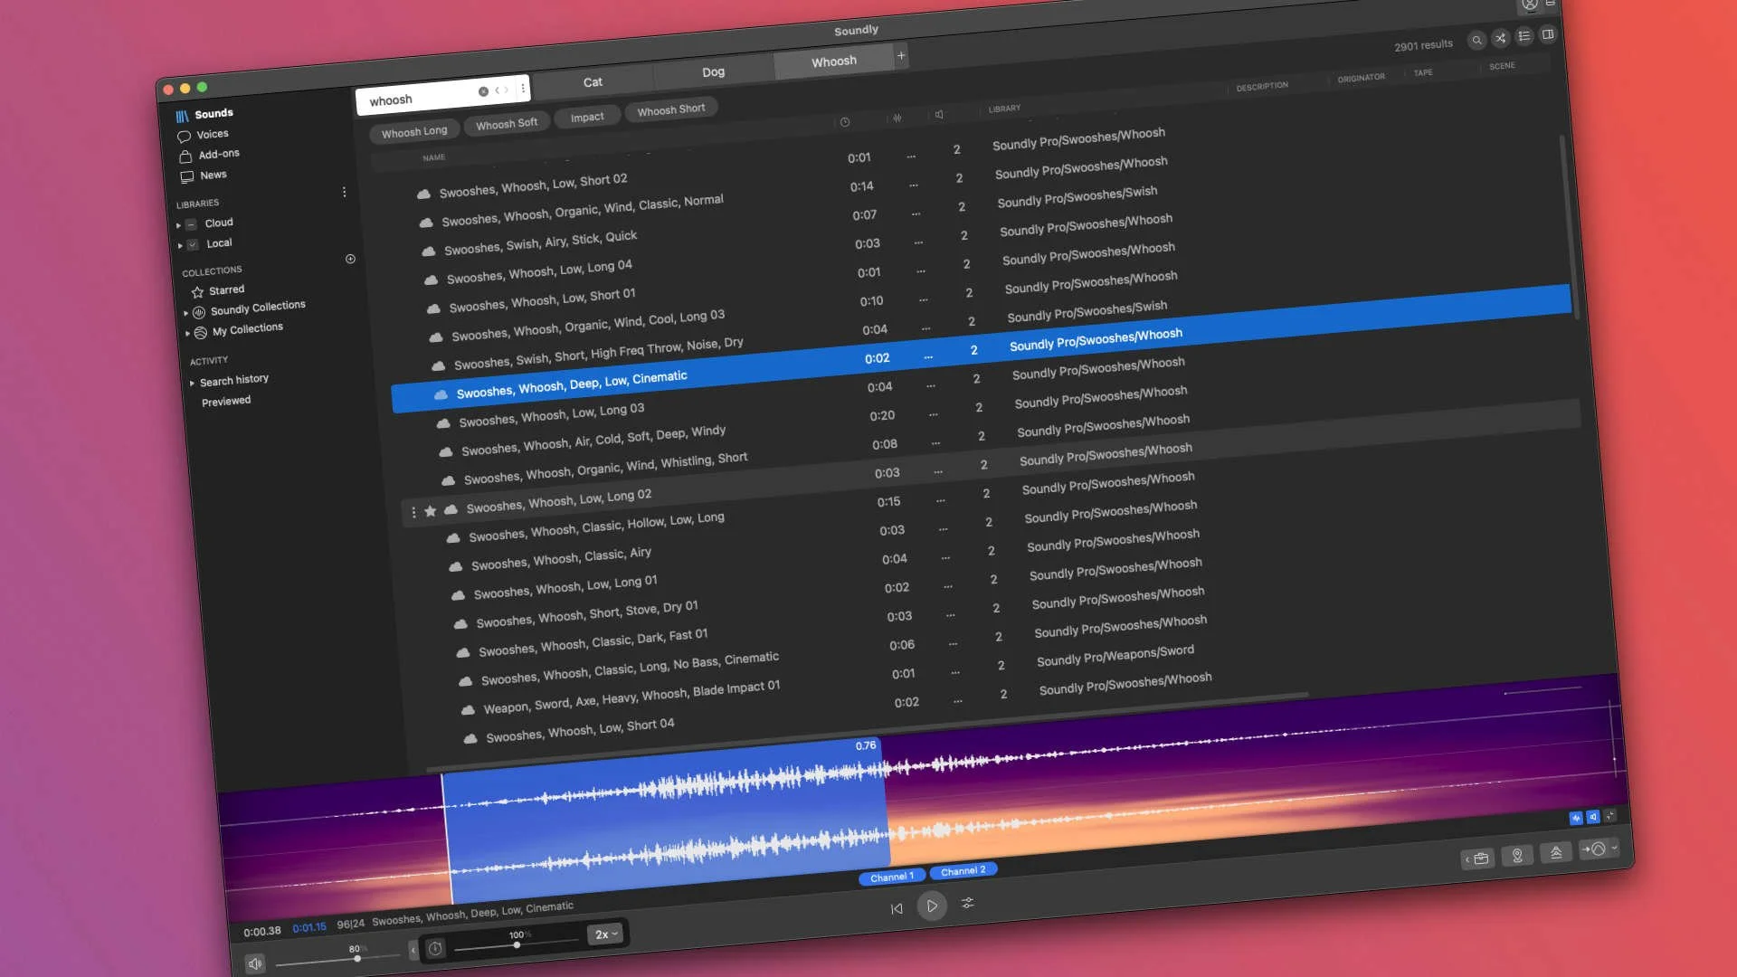The image size is (1737, 977).
Task: Open search via the magnifier icon top right
Action: coord(1477,40)
